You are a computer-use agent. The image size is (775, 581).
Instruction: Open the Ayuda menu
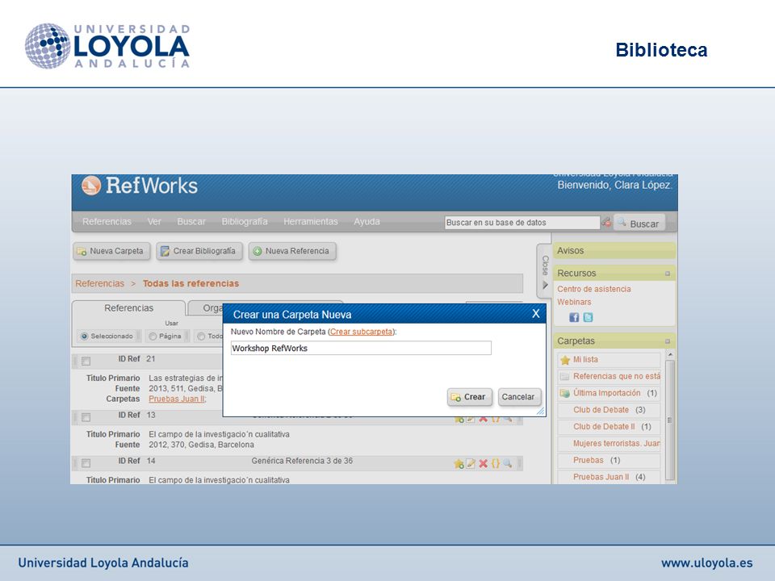[x=367, y=221]
